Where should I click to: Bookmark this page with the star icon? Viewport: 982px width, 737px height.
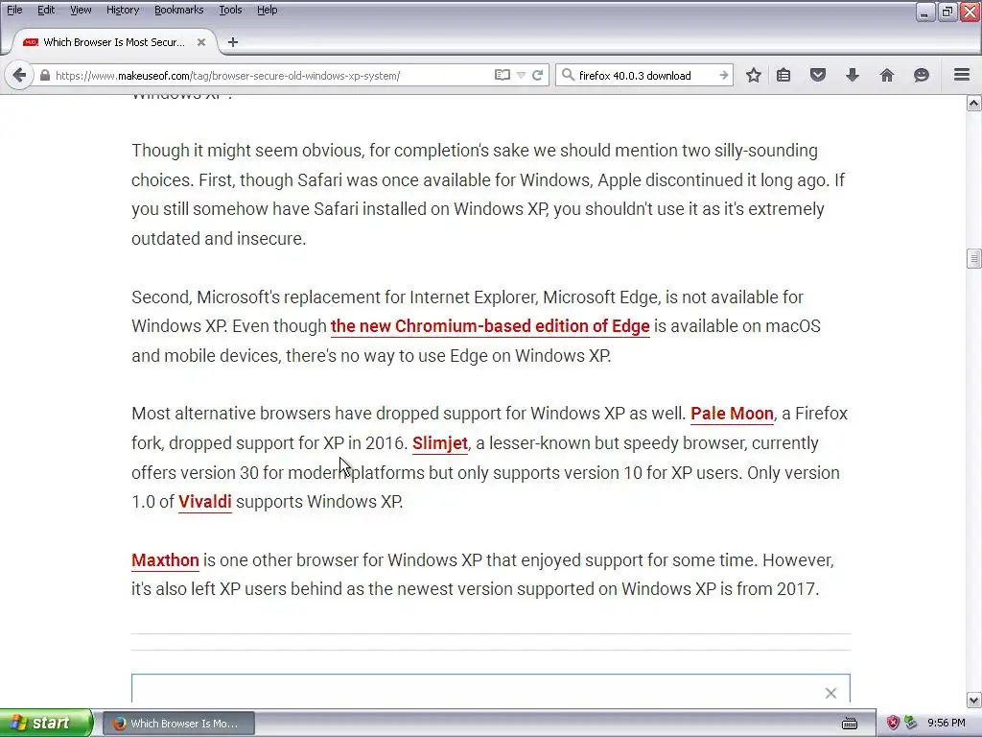(x=754, y=75)
